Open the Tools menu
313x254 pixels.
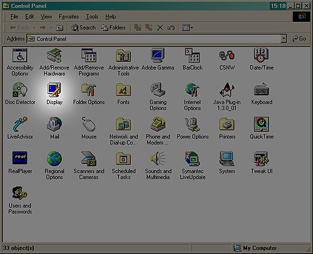[92, 16]
